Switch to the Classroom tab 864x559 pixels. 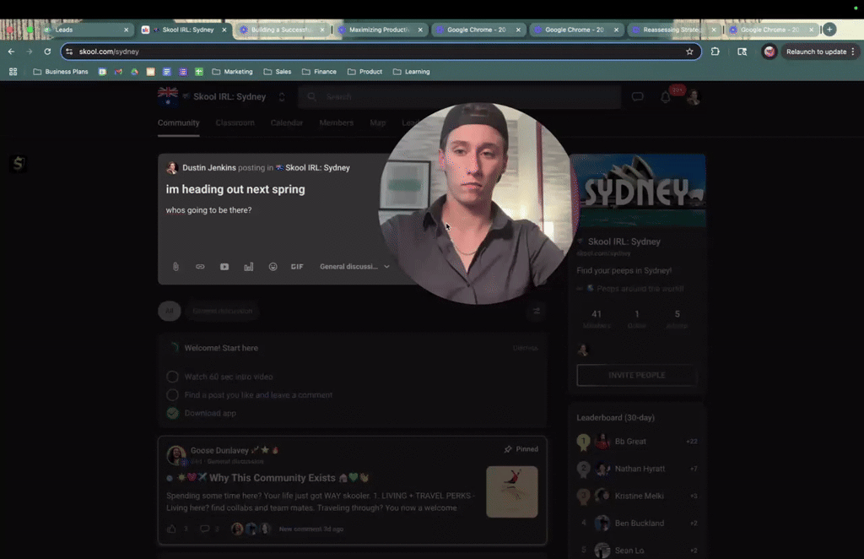tap(235, 123)
